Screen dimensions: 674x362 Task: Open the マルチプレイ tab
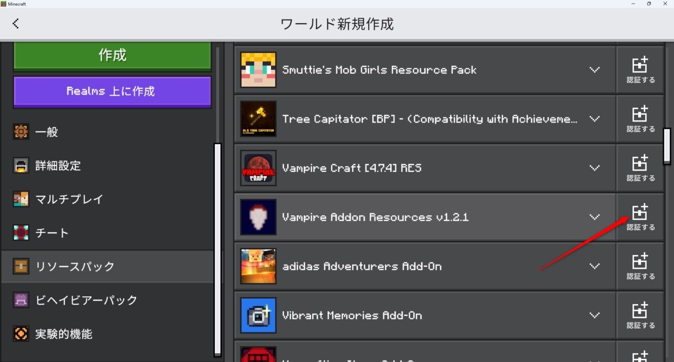[108, 199]
